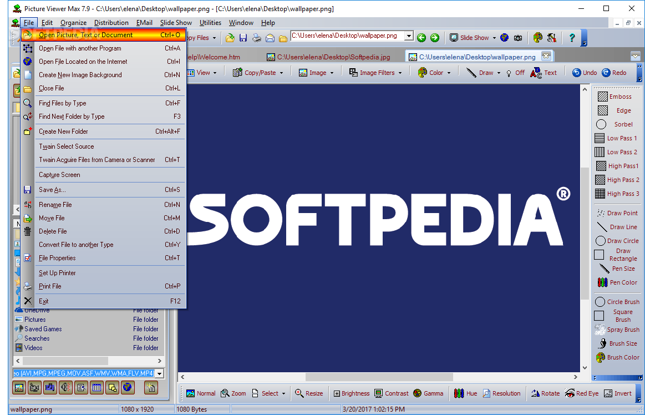The width and height of the screenshot is (645, 415).
Task: Apply the Low Pass 2 filter
Action: [616, 152]
